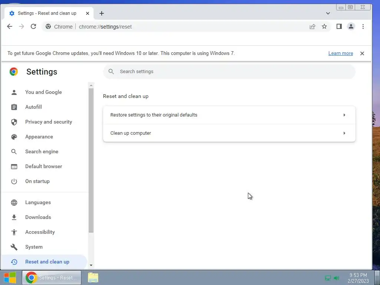Click the network tray icon
The height and width of the screenshot is (285, 380).
pos(328,278)
